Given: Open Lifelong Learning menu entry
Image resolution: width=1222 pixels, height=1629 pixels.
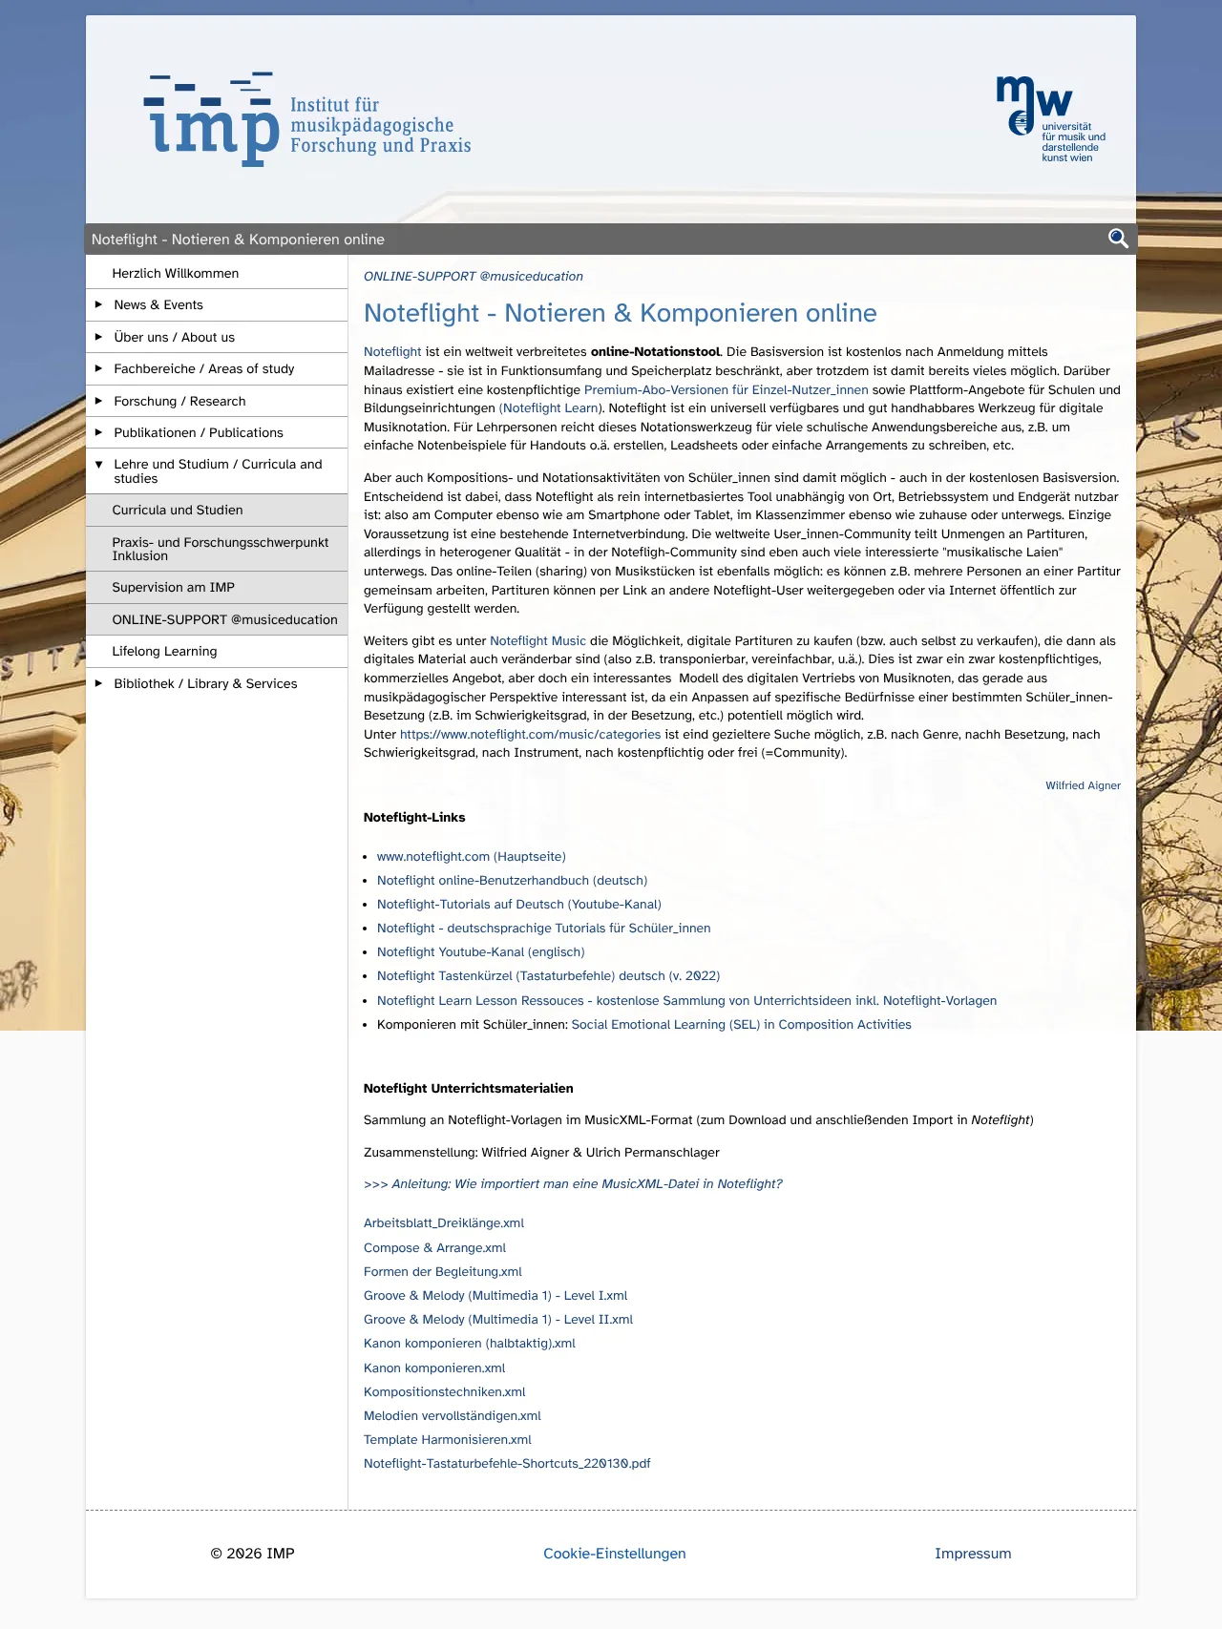Looking at the screenshot, I should click(x=164, y=651).
